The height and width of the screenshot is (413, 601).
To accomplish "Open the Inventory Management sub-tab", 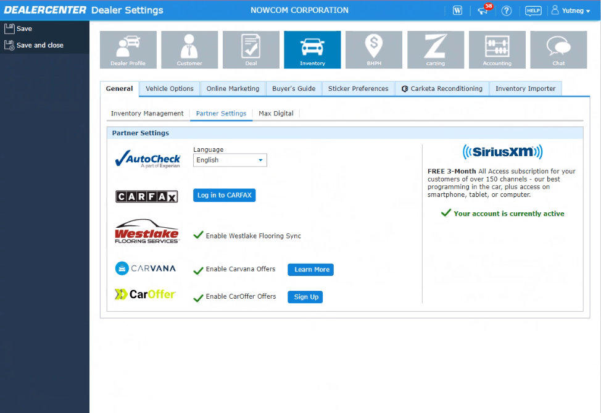I will coord(147,114).
